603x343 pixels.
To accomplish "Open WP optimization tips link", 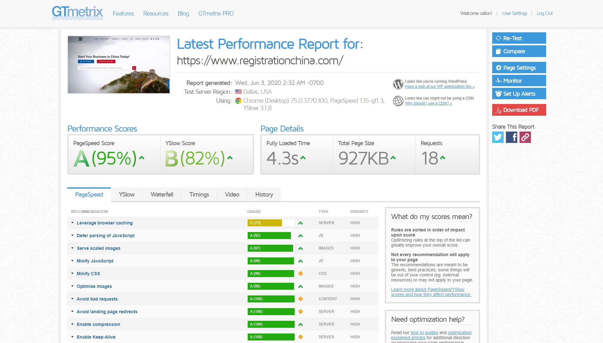I will coord(439,87).
